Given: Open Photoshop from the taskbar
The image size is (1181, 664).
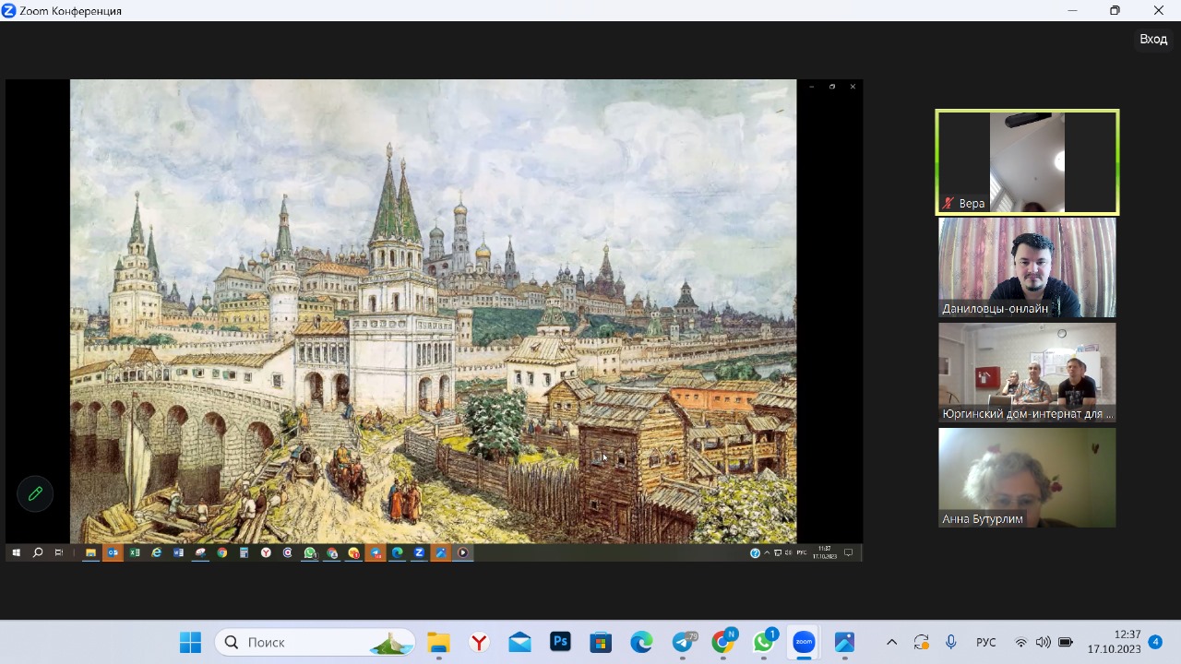Looking at the screenshot, I should click(x=560, y=642).
